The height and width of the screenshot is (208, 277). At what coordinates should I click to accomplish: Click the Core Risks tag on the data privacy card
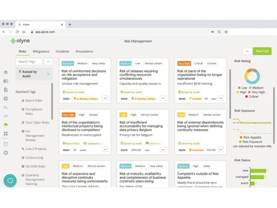[153, 143]
